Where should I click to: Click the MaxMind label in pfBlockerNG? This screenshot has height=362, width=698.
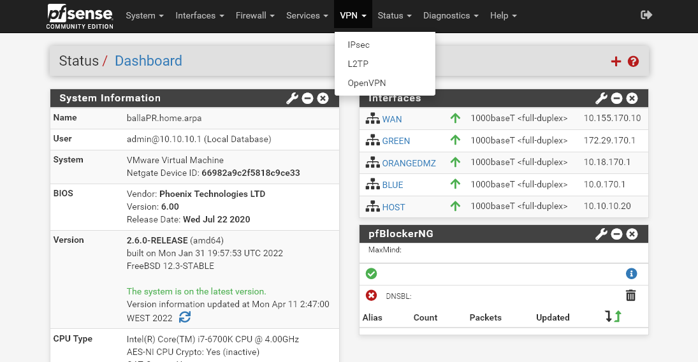tap(384, 250)
